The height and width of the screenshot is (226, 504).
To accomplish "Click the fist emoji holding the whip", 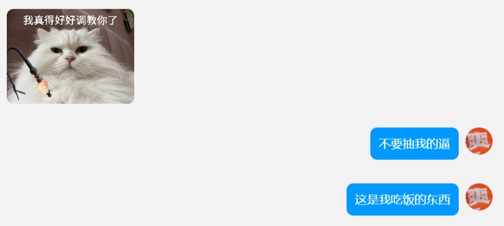I will (x=42, y=87).
